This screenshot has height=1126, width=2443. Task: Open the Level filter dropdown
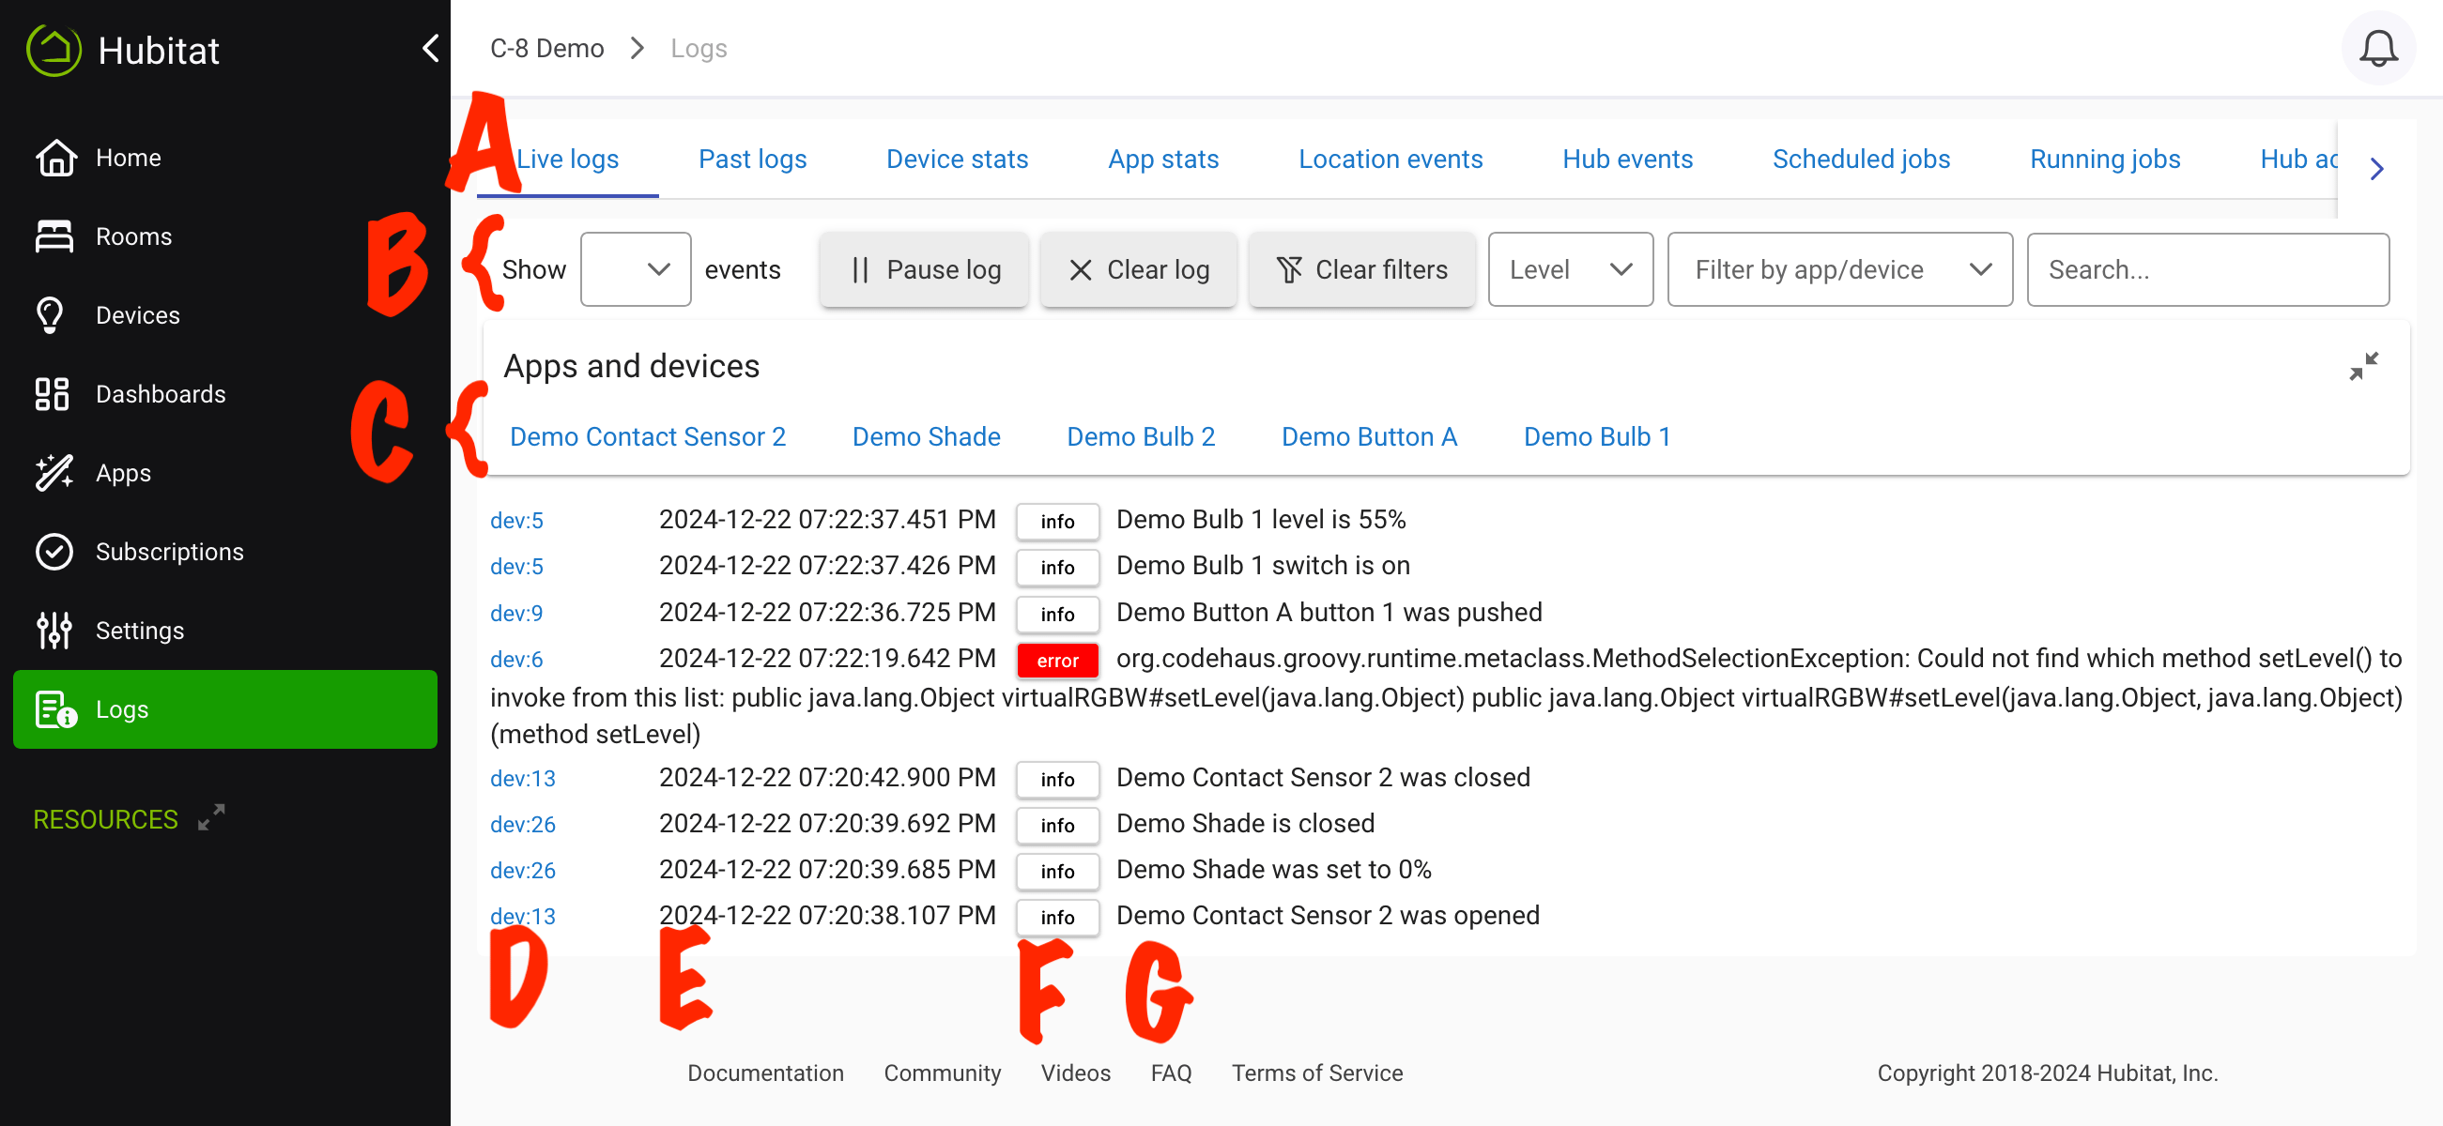coord(1571,270)
